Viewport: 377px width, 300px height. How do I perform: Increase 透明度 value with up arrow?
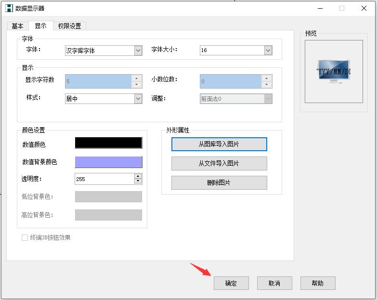138,176
